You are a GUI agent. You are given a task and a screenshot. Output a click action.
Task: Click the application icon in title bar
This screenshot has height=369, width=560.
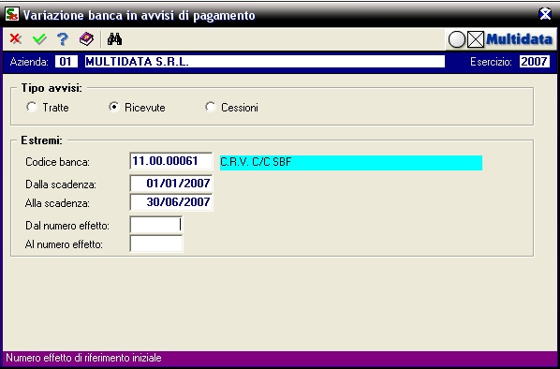[12, 15]
